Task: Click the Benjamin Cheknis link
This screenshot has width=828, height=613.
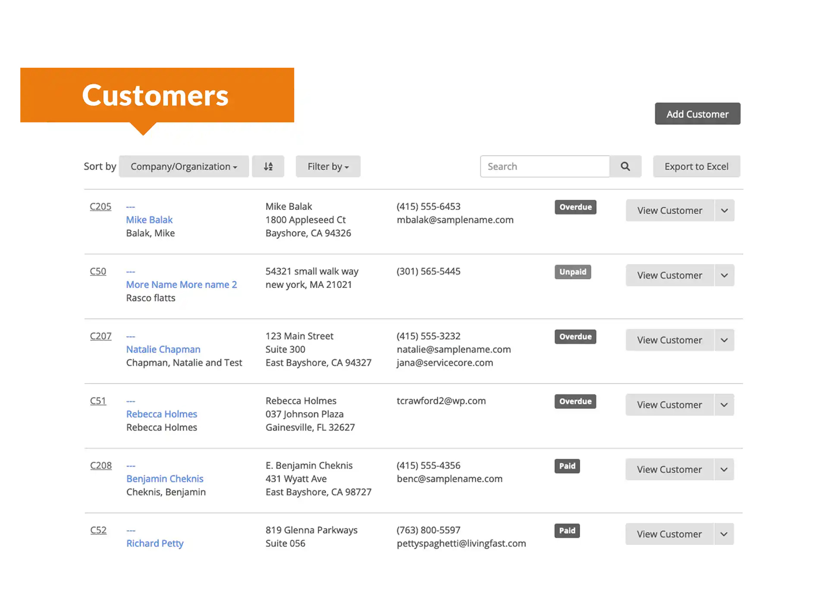Action: pos(165,479)
